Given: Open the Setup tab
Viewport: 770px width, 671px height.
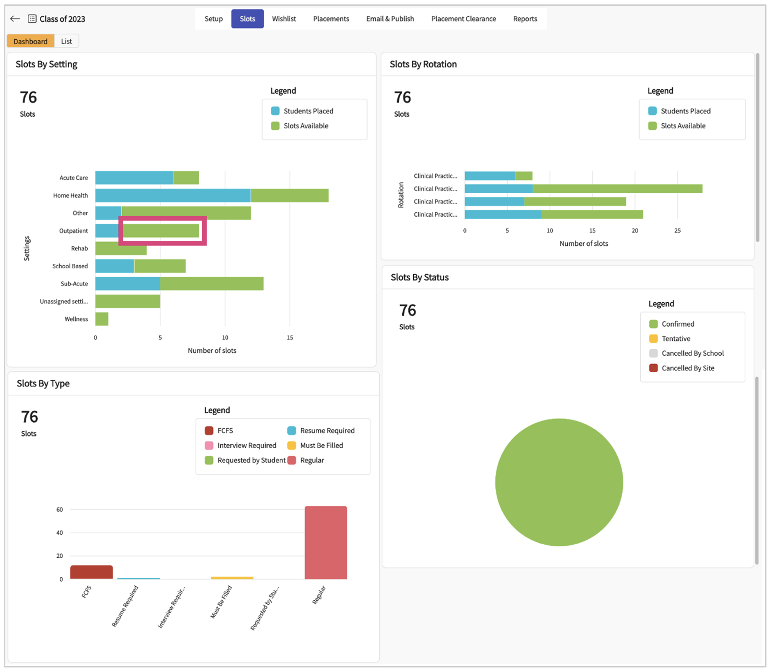Looking at the screenshot, I should pyautogui.click(x=213, y=19).
